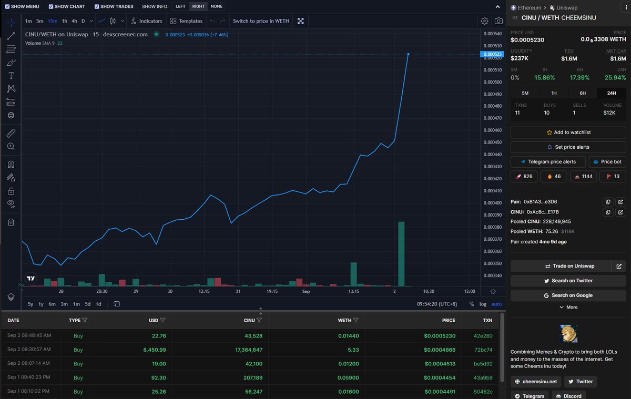Select the trend line drawing tool

point(11,36)
